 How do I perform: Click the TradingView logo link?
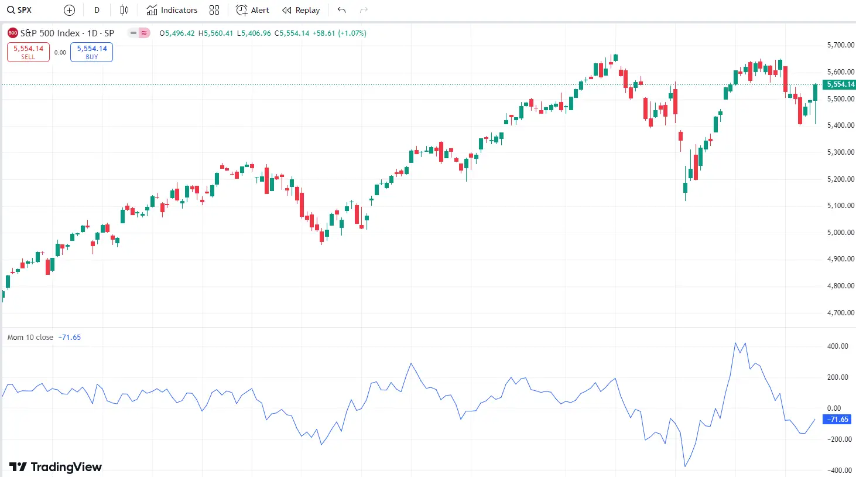click(x=54, y=467)
